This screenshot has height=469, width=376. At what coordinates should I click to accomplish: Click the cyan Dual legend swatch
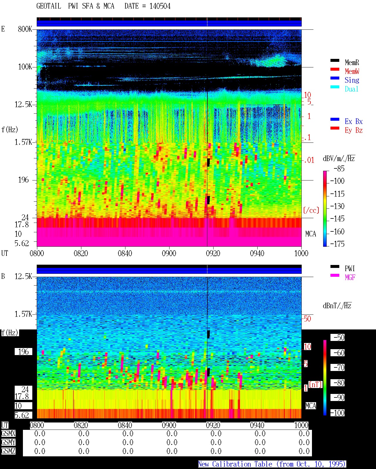pos(335,87)
